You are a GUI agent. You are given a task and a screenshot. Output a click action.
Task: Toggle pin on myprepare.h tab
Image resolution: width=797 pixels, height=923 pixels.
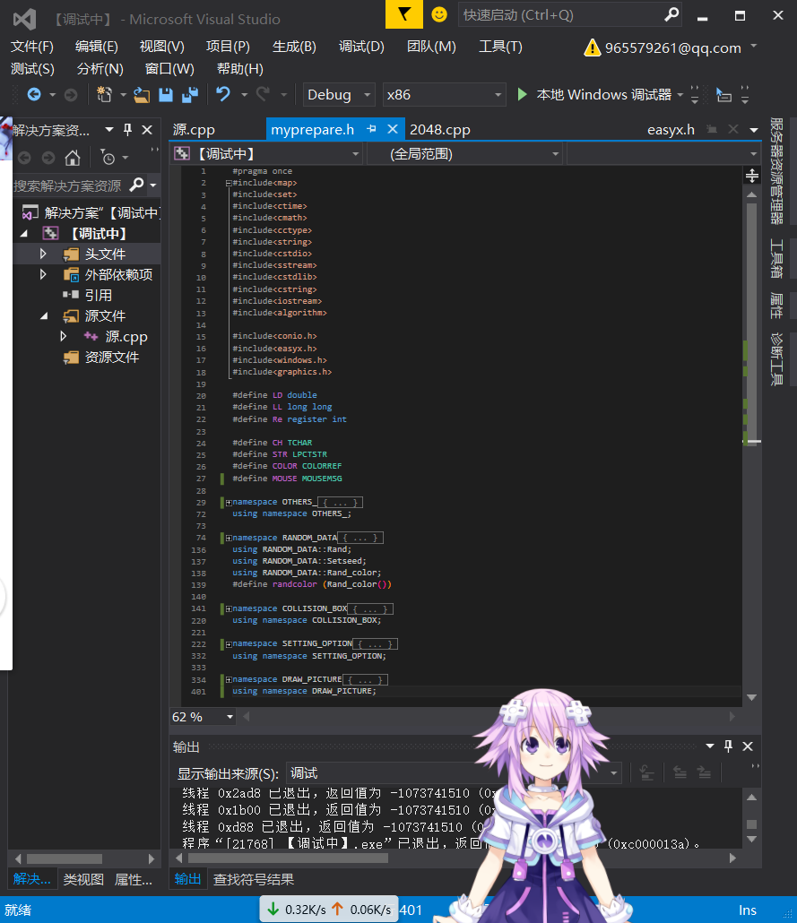click(371, 130)
